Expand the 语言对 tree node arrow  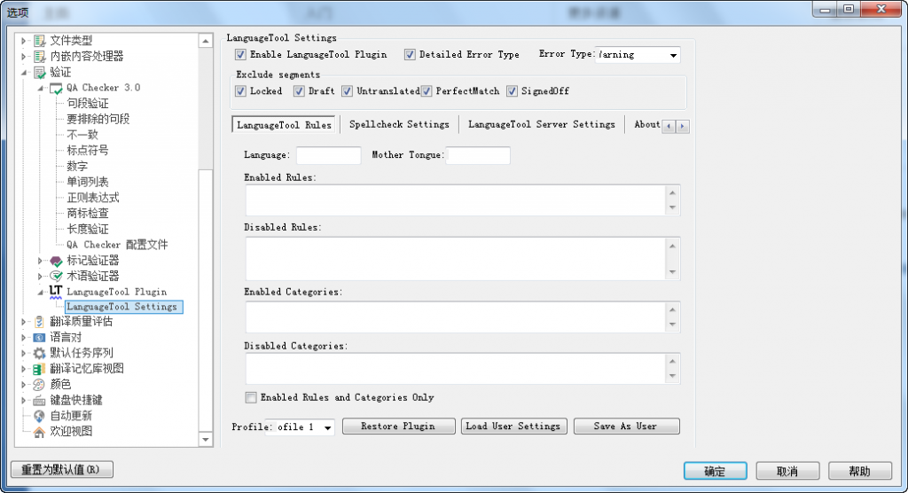(x=24, y=338)
